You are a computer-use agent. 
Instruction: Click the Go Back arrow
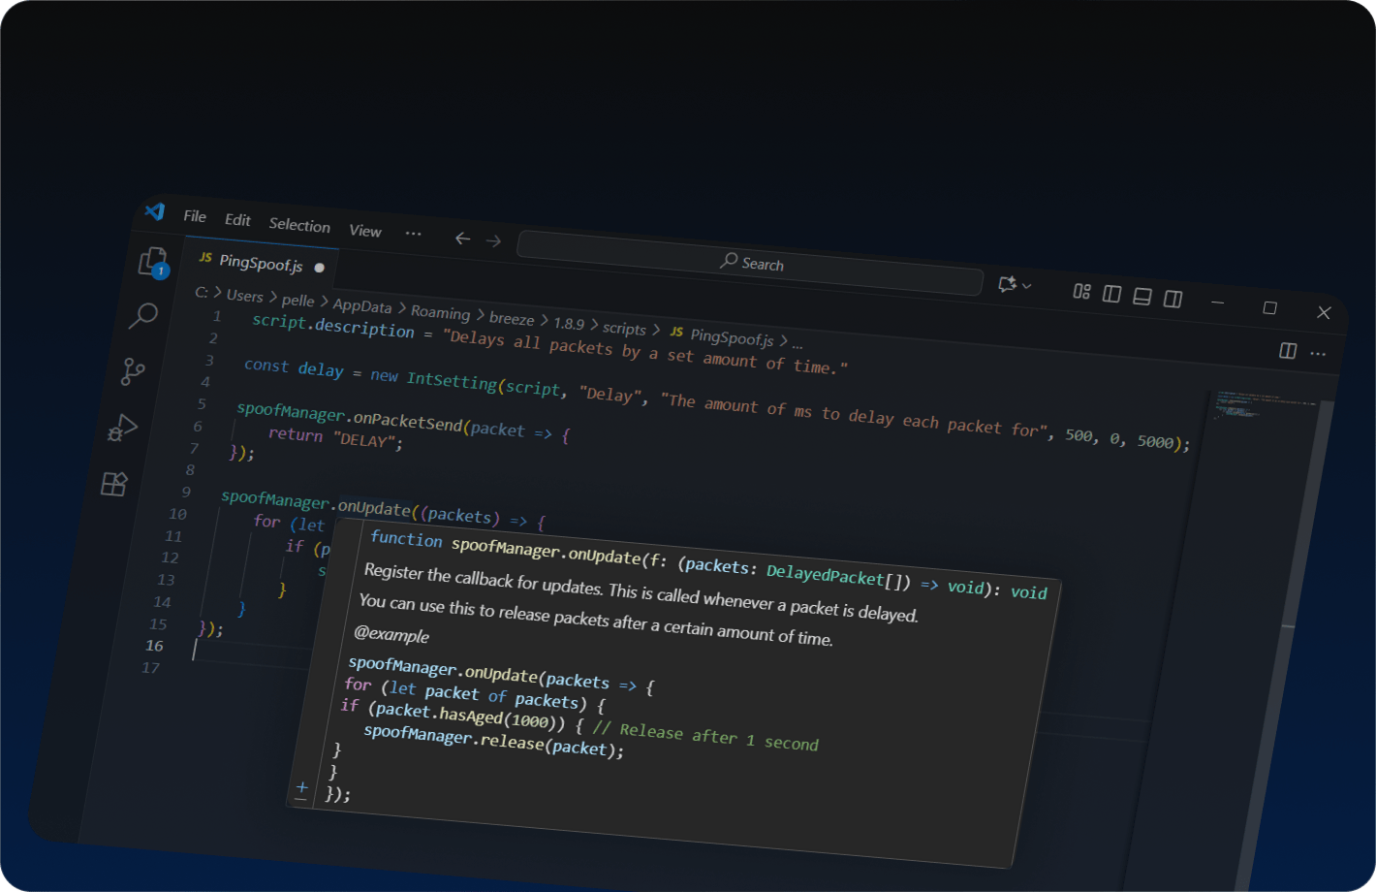(x=462, y=238)
